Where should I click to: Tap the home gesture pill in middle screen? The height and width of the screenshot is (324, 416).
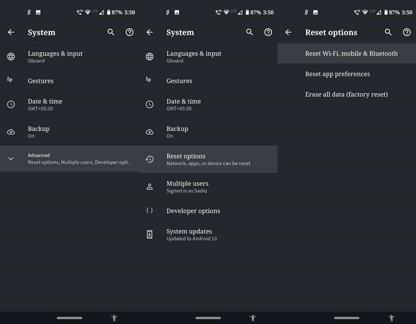(208, 318)
